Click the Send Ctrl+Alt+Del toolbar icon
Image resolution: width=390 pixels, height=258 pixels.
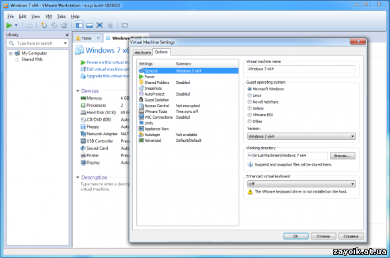click(x=29, y=25)
